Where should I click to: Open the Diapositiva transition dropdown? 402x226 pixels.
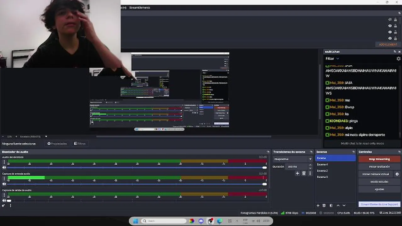[x=293, y=159]
